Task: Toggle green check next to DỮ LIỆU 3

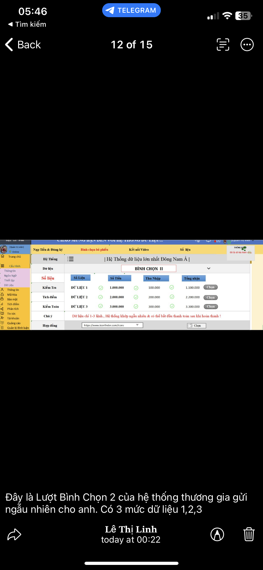Action: pos(101,306)
